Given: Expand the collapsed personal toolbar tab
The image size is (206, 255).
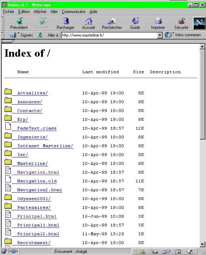Looking at the screenshot, I should [7, 41].
